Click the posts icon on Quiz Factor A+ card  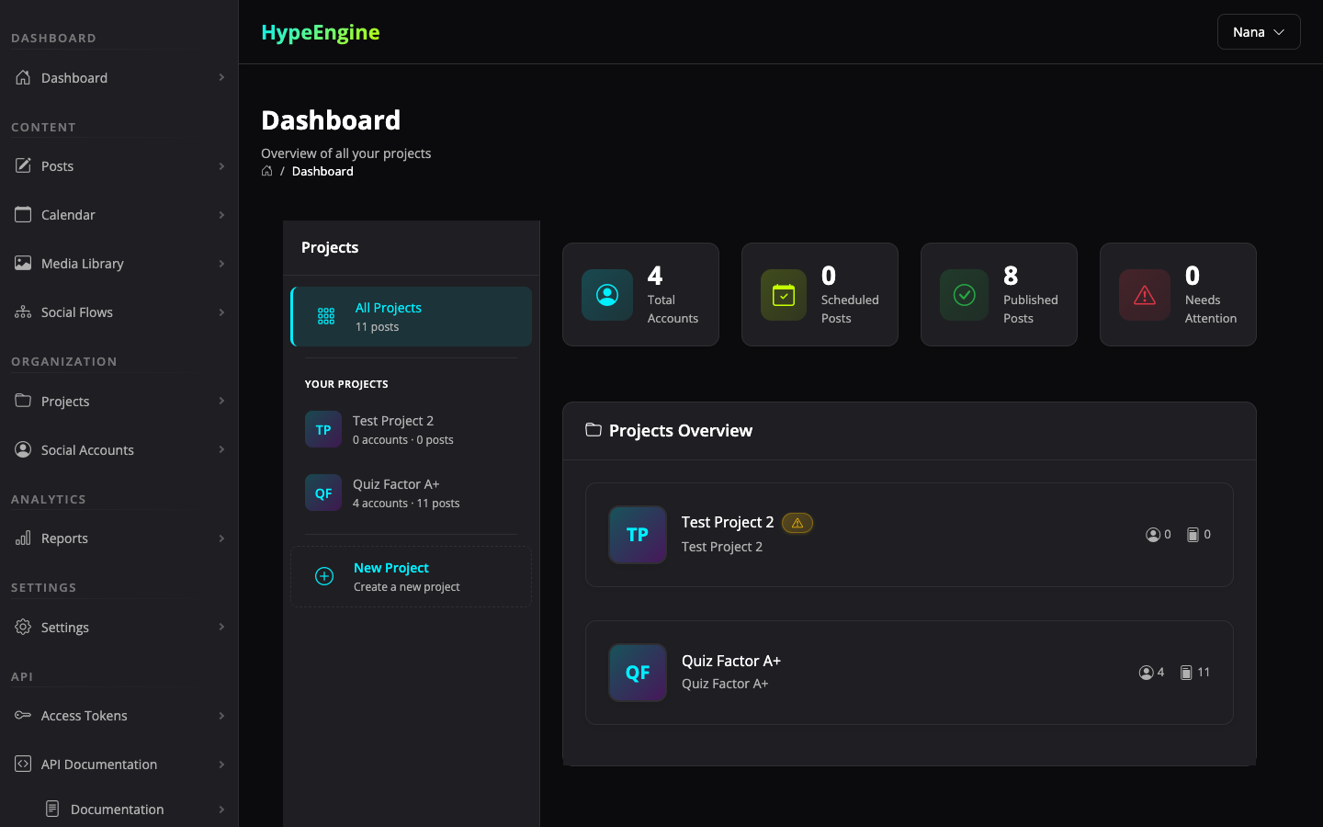click(1186, 673)
